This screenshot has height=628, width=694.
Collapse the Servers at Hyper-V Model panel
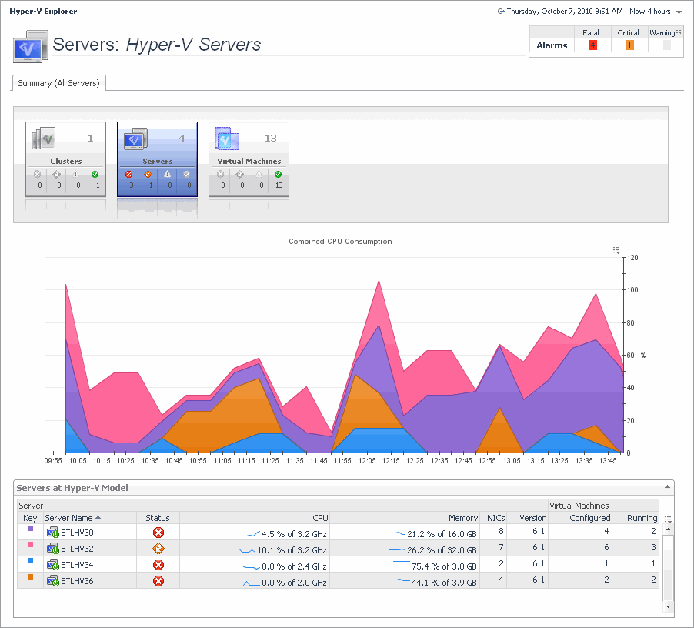[667, 487]
